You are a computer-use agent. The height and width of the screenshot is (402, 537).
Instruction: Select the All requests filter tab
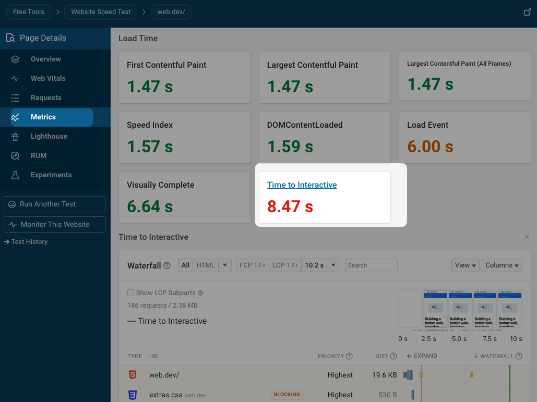185,265
